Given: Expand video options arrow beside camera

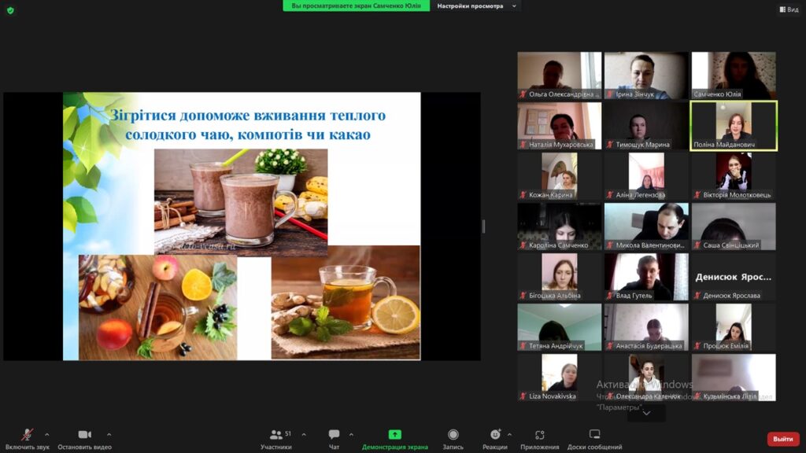Looking at the screenshot, I should pyautogui.click(x=109, y=434).
